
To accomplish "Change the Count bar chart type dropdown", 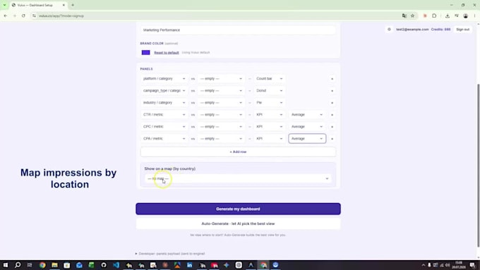I will [270, 78].
